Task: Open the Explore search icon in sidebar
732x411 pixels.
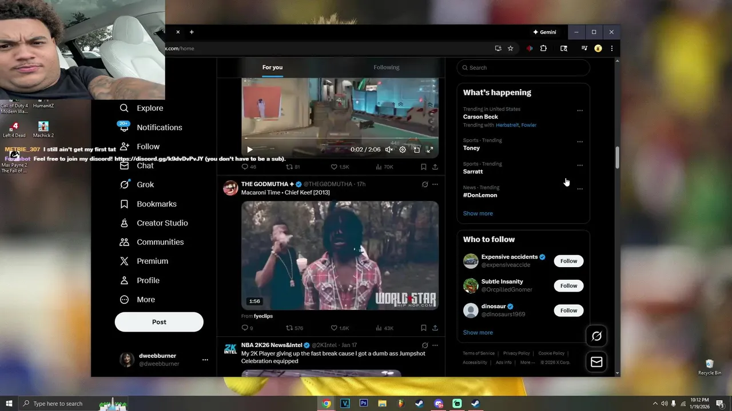Action: pyautogui.click(x=124, y=108)
